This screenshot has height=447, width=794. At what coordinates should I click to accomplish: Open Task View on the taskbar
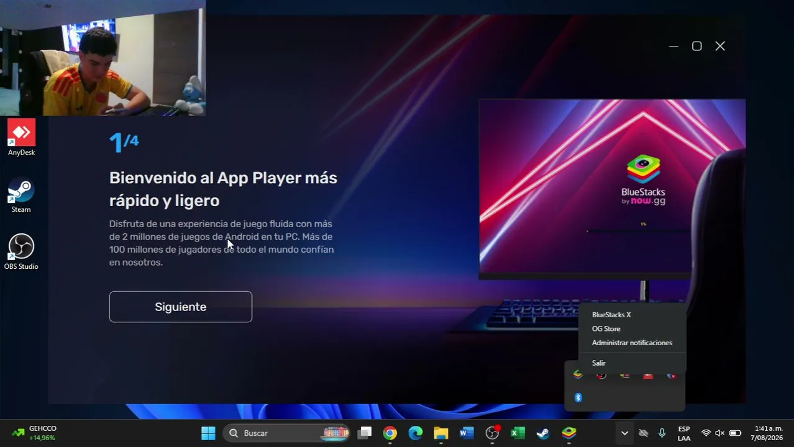(365, 433)
